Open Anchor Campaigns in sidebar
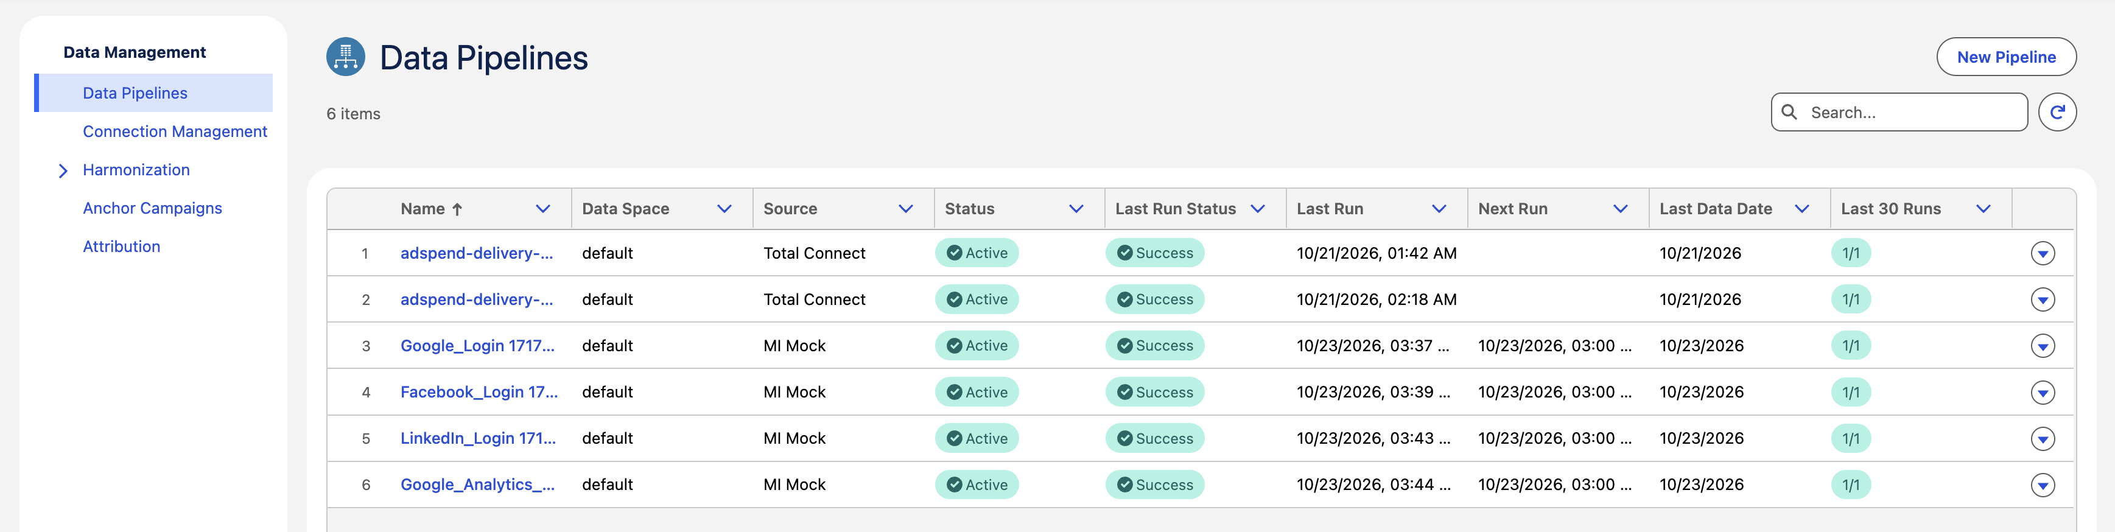2115x532 pixels. (x=153, y=209)
